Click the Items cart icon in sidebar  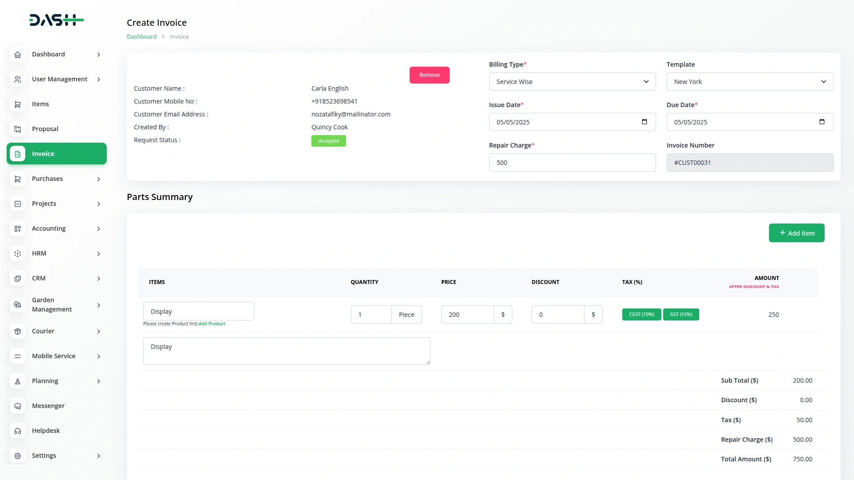coord(17,104)
